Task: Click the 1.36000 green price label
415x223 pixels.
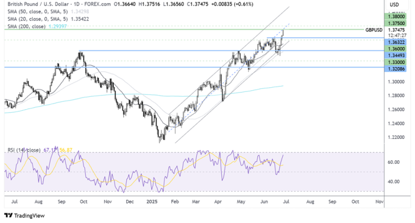Action: tap(396, 49)
